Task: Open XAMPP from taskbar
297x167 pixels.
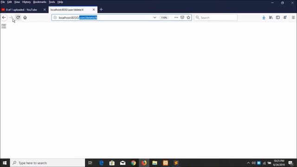Action: tap(165, 163)
